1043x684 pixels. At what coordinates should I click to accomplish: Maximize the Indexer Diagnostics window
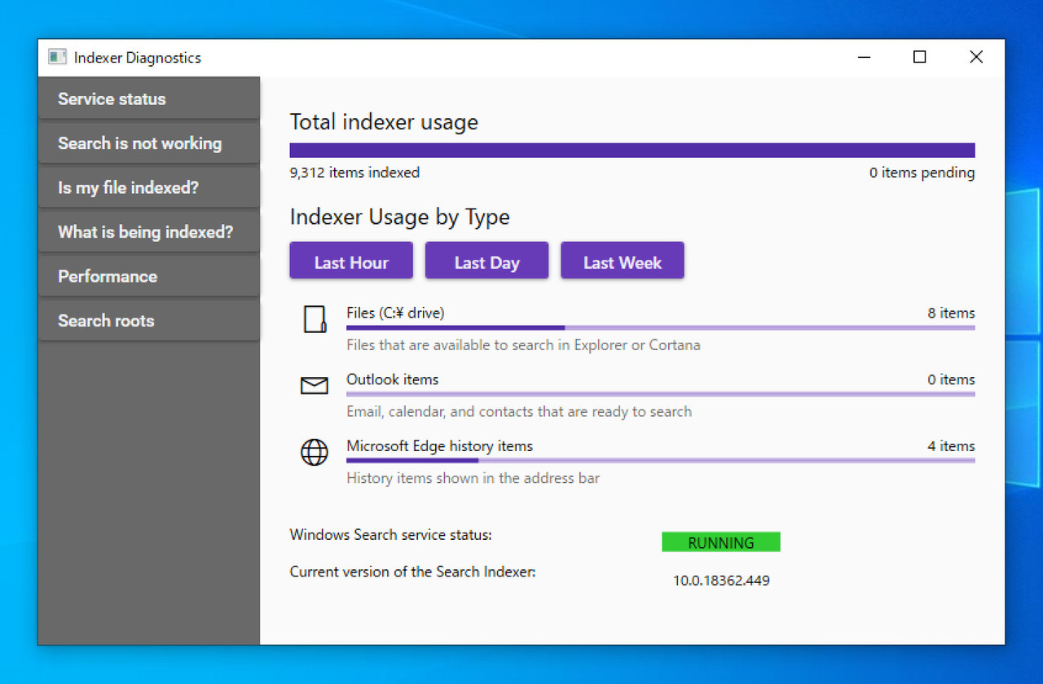[919, 57]
